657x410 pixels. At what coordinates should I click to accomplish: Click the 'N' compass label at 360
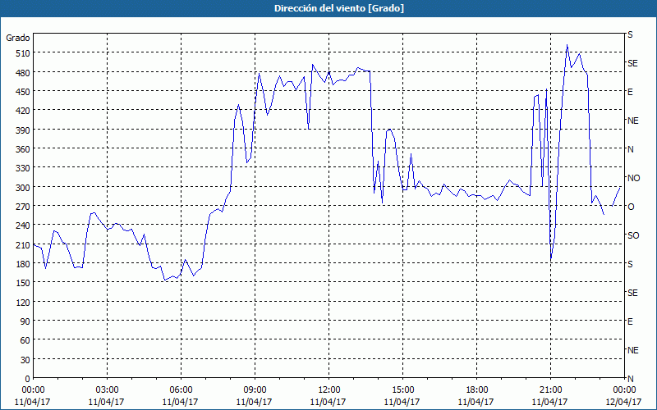tap(630, 149)
